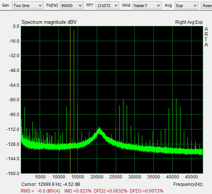Expand the Wnd Kaiser7 window dropdown

pos(147,6)
